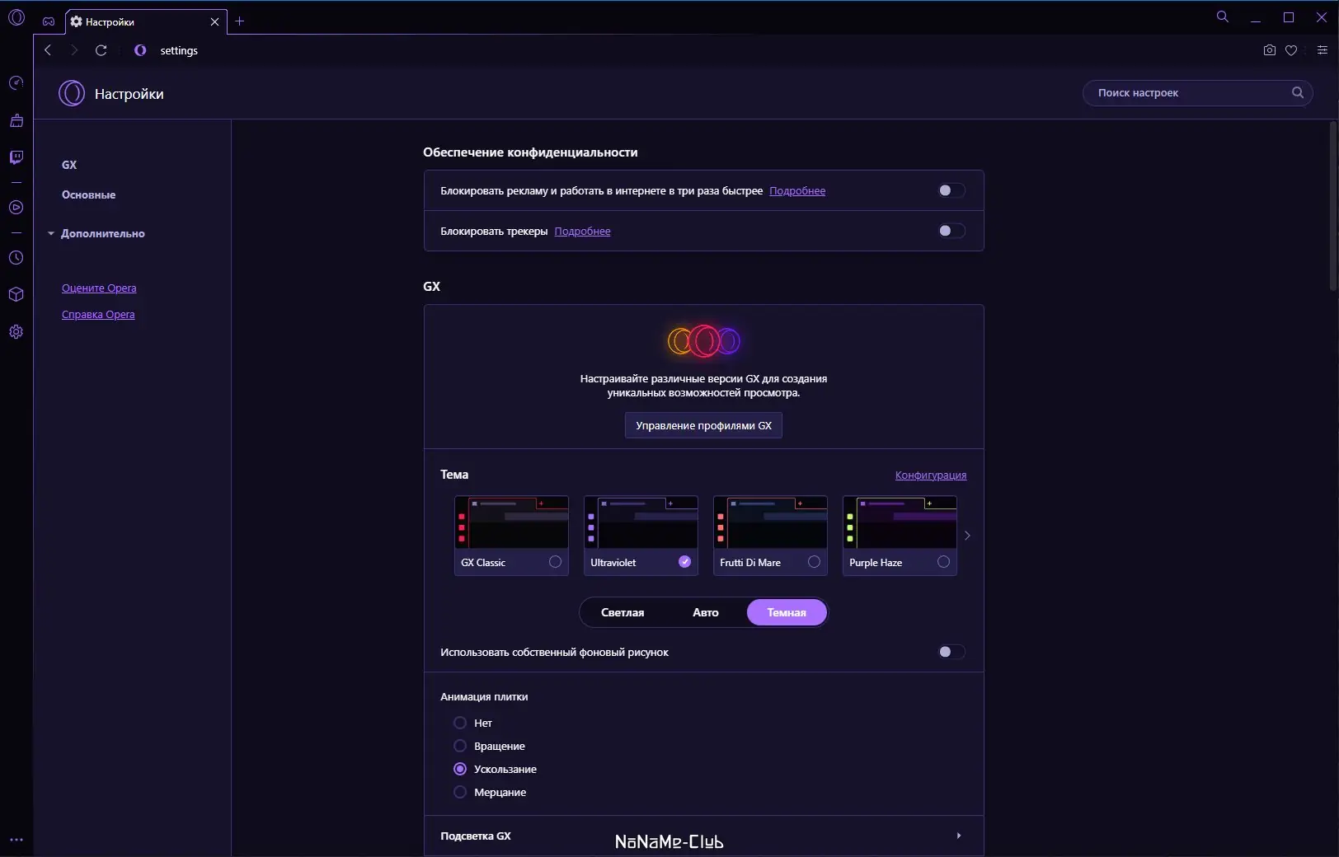Select the GX Classic theme radio
Screen dimensions: 1339x857
pyautogui.click(x=555, y=562)
